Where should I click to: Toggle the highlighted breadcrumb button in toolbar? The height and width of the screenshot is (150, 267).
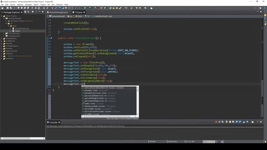click(60, 8)
